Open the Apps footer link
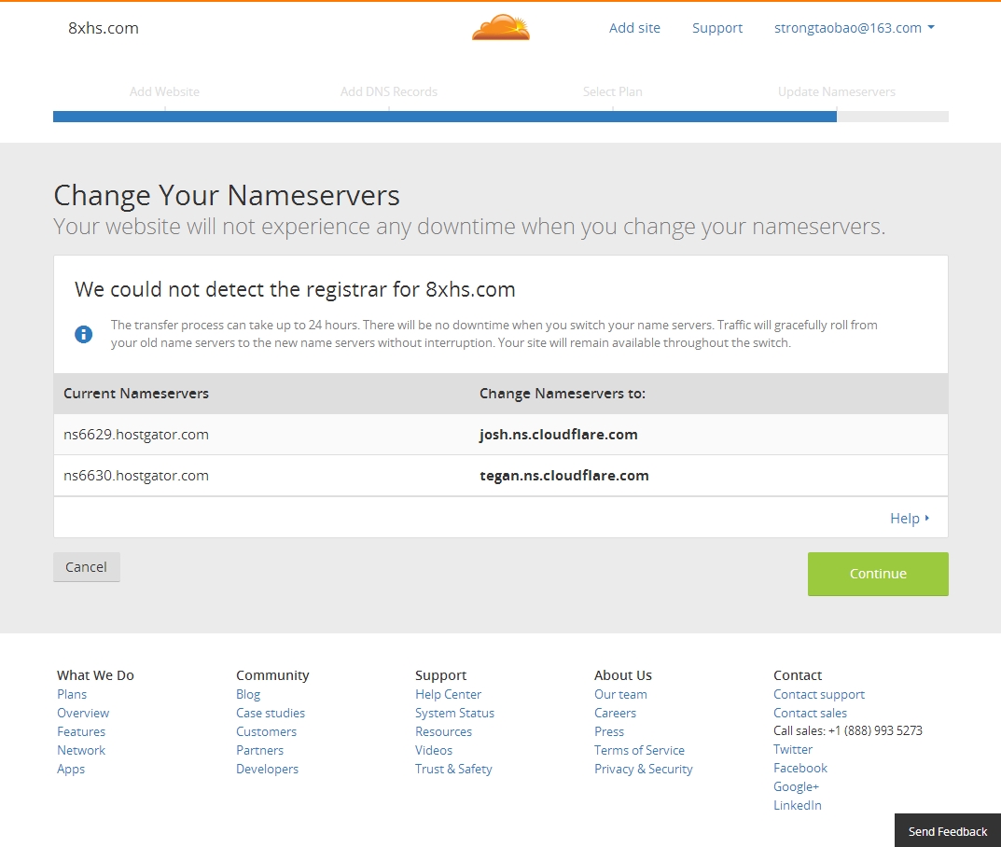Image resolution: width=1001 pixels, height=847 pixels. (71, 769)
